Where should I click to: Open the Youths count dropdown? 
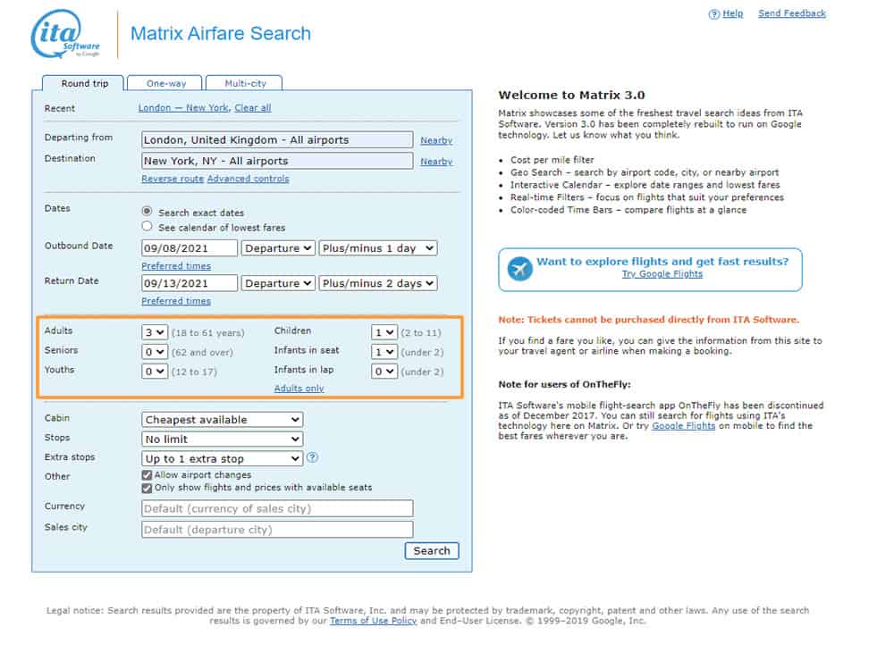tap(155, 372)
